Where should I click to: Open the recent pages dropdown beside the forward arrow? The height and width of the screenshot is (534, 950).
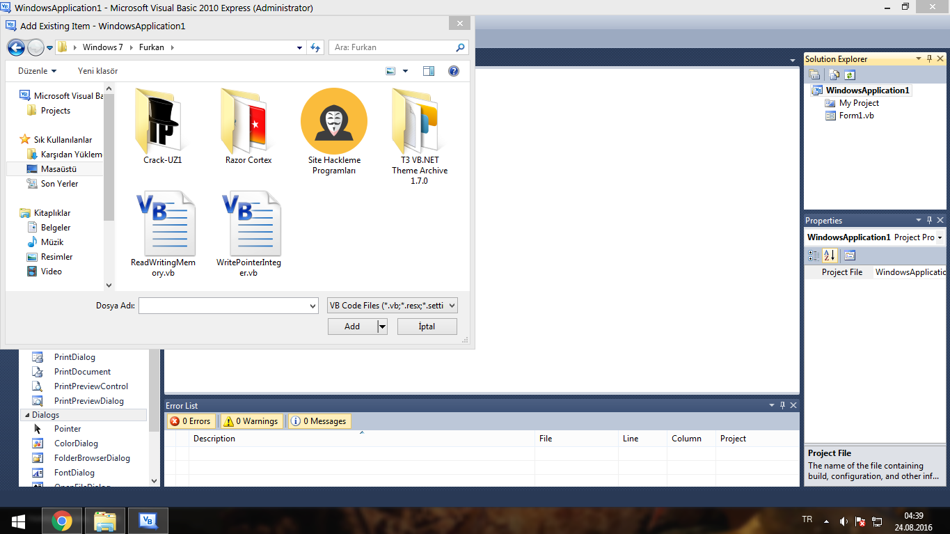[49, 48]
